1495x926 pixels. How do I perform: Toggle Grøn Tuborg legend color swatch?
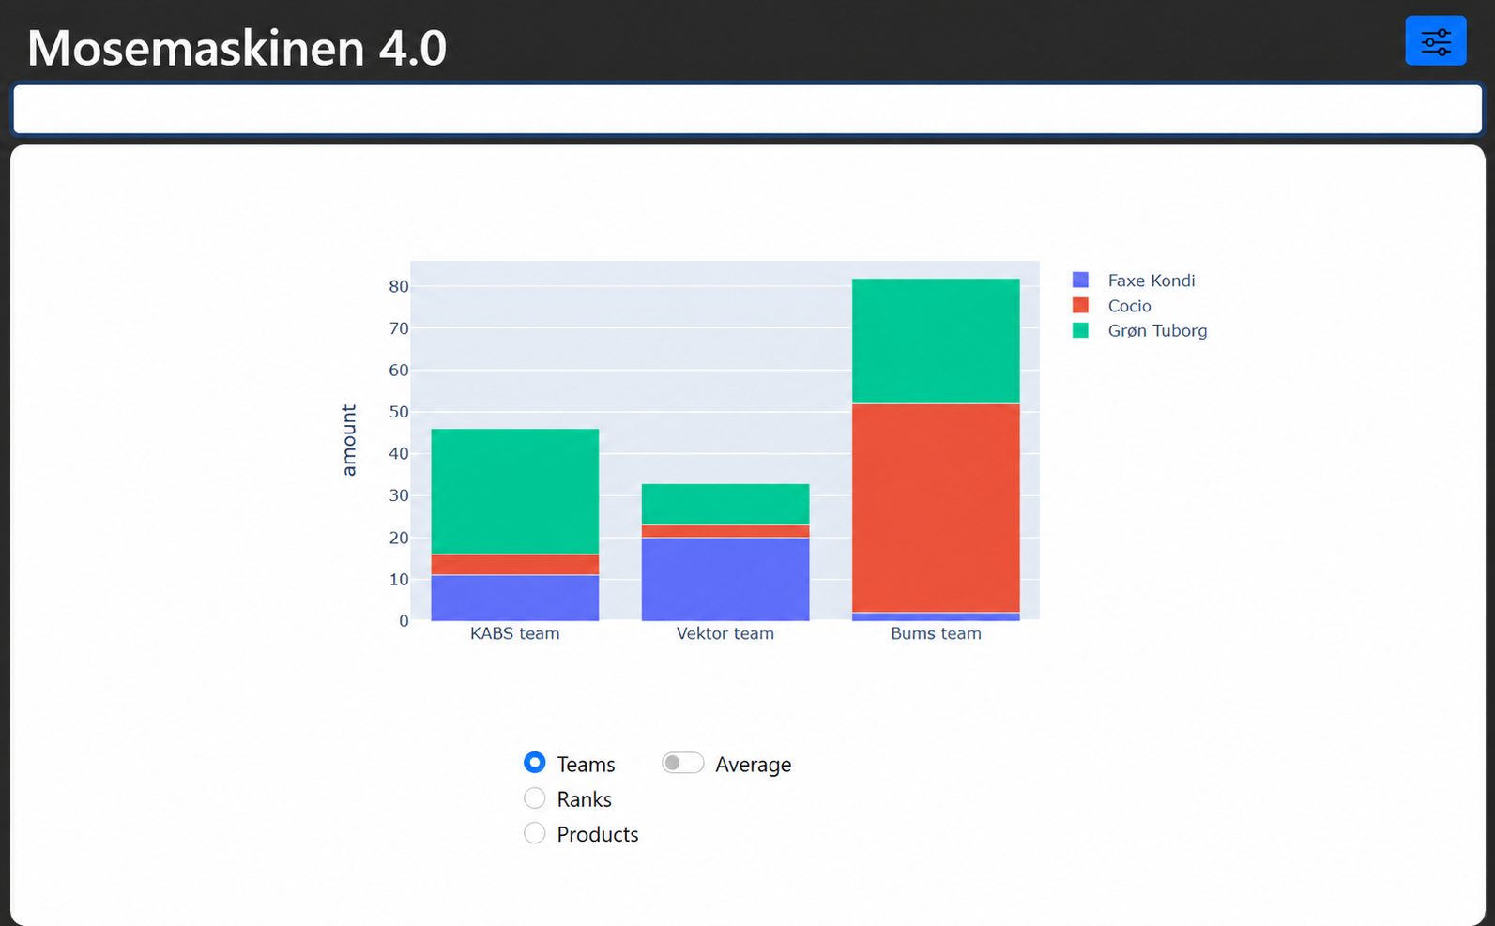(x=1080, y=330)
